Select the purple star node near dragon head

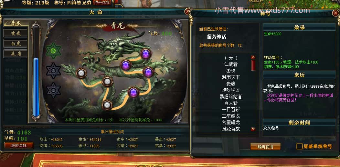tap(146, 54)
